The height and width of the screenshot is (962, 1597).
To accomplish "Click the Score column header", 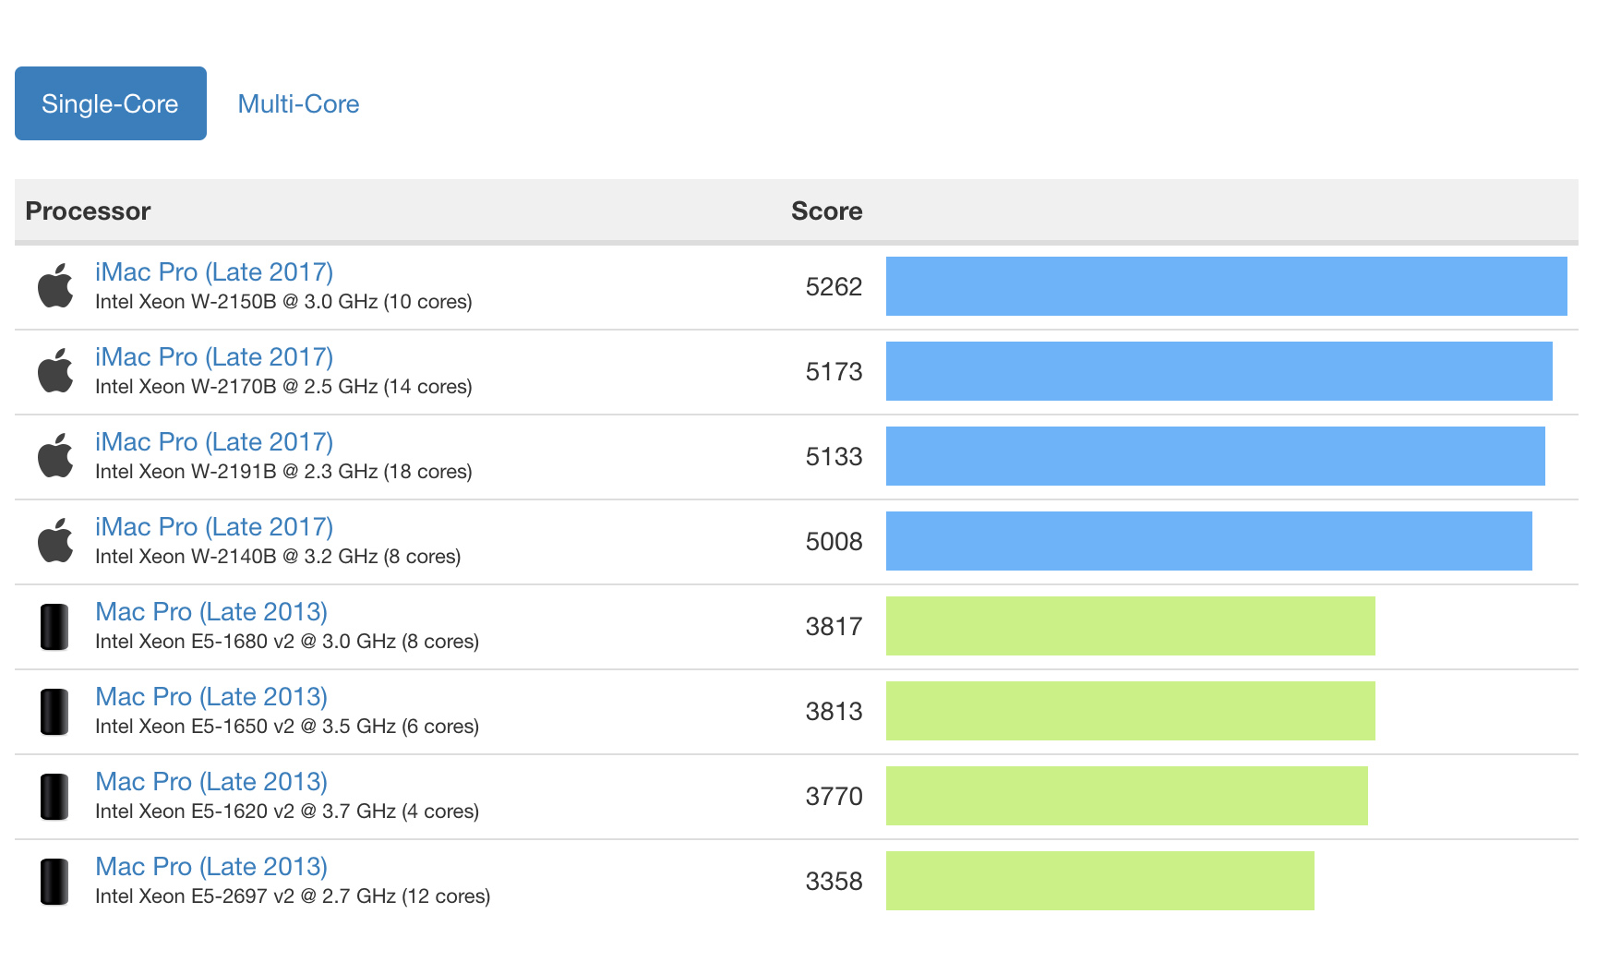I will pyautogui.click(x=826, y=211).
